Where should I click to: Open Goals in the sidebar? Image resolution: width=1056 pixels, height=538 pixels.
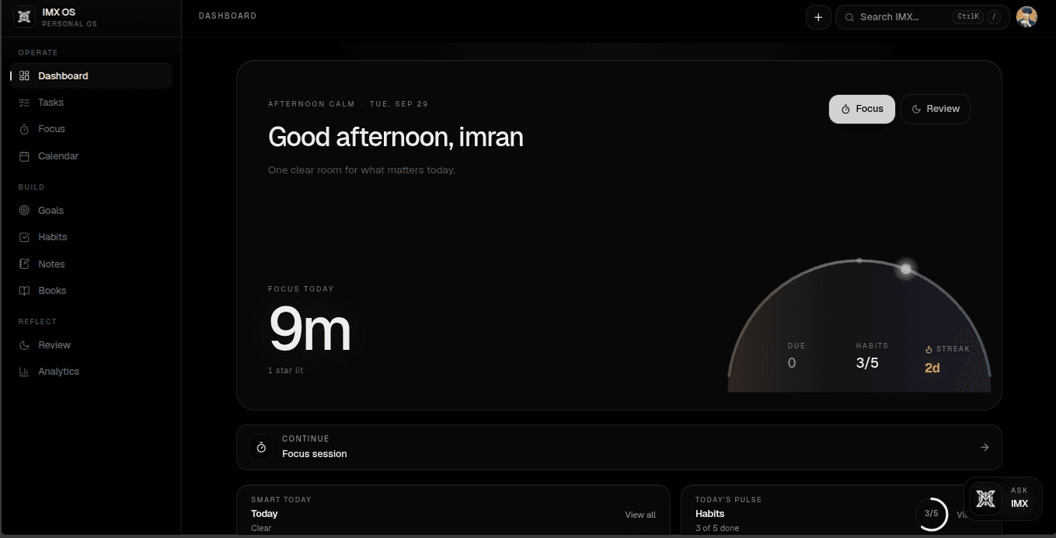[92, 211]
